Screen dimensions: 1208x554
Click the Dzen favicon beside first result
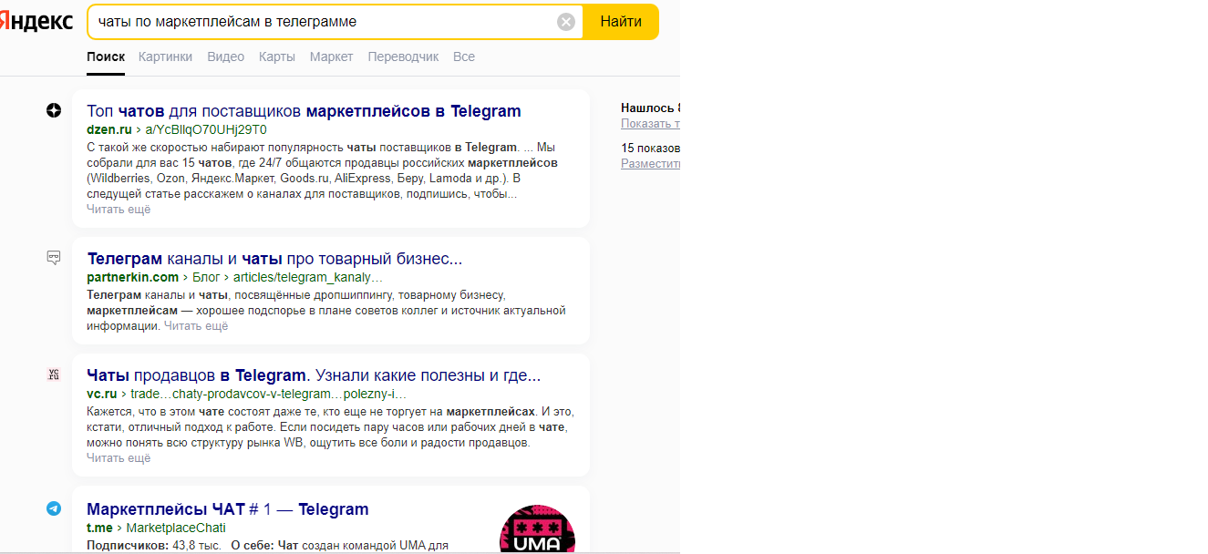[54, 110]
